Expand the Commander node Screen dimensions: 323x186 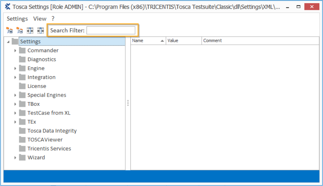(x=15, y=51)
